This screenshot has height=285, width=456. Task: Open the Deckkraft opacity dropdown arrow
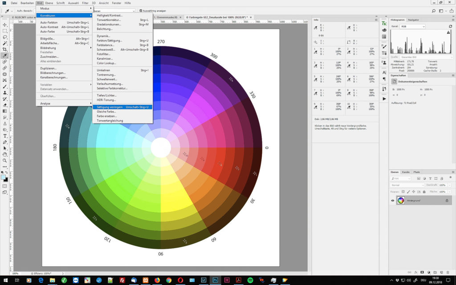point(450,185)
